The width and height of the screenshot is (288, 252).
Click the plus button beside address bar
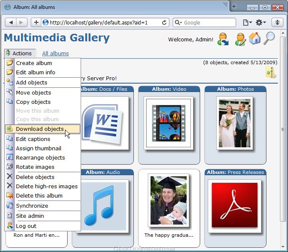(36, 22)
